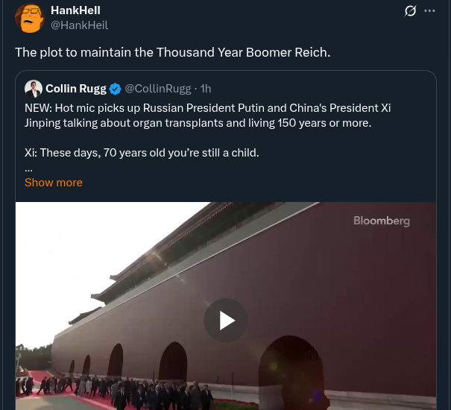Open Collin Rugg display name link

[x=76, y=89]
